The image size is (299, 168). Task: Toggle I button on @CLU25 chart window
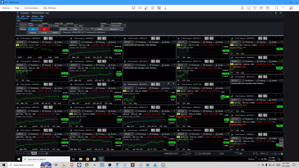(x=158, y=84)
